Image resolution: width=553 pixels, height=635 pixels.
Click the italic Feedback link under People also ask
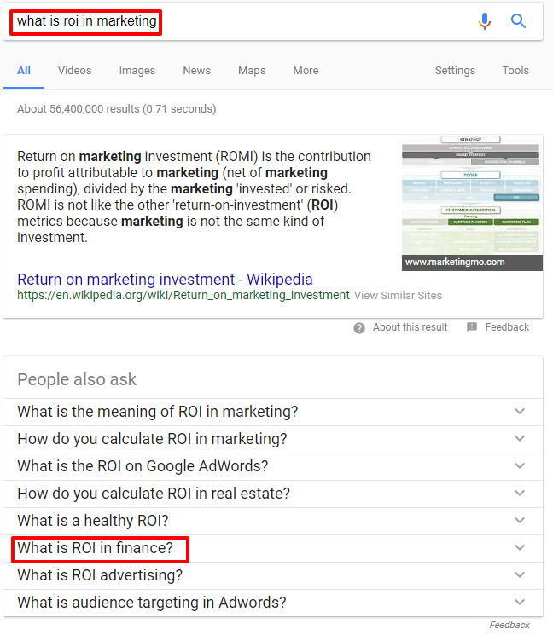(x=509, y=625)
